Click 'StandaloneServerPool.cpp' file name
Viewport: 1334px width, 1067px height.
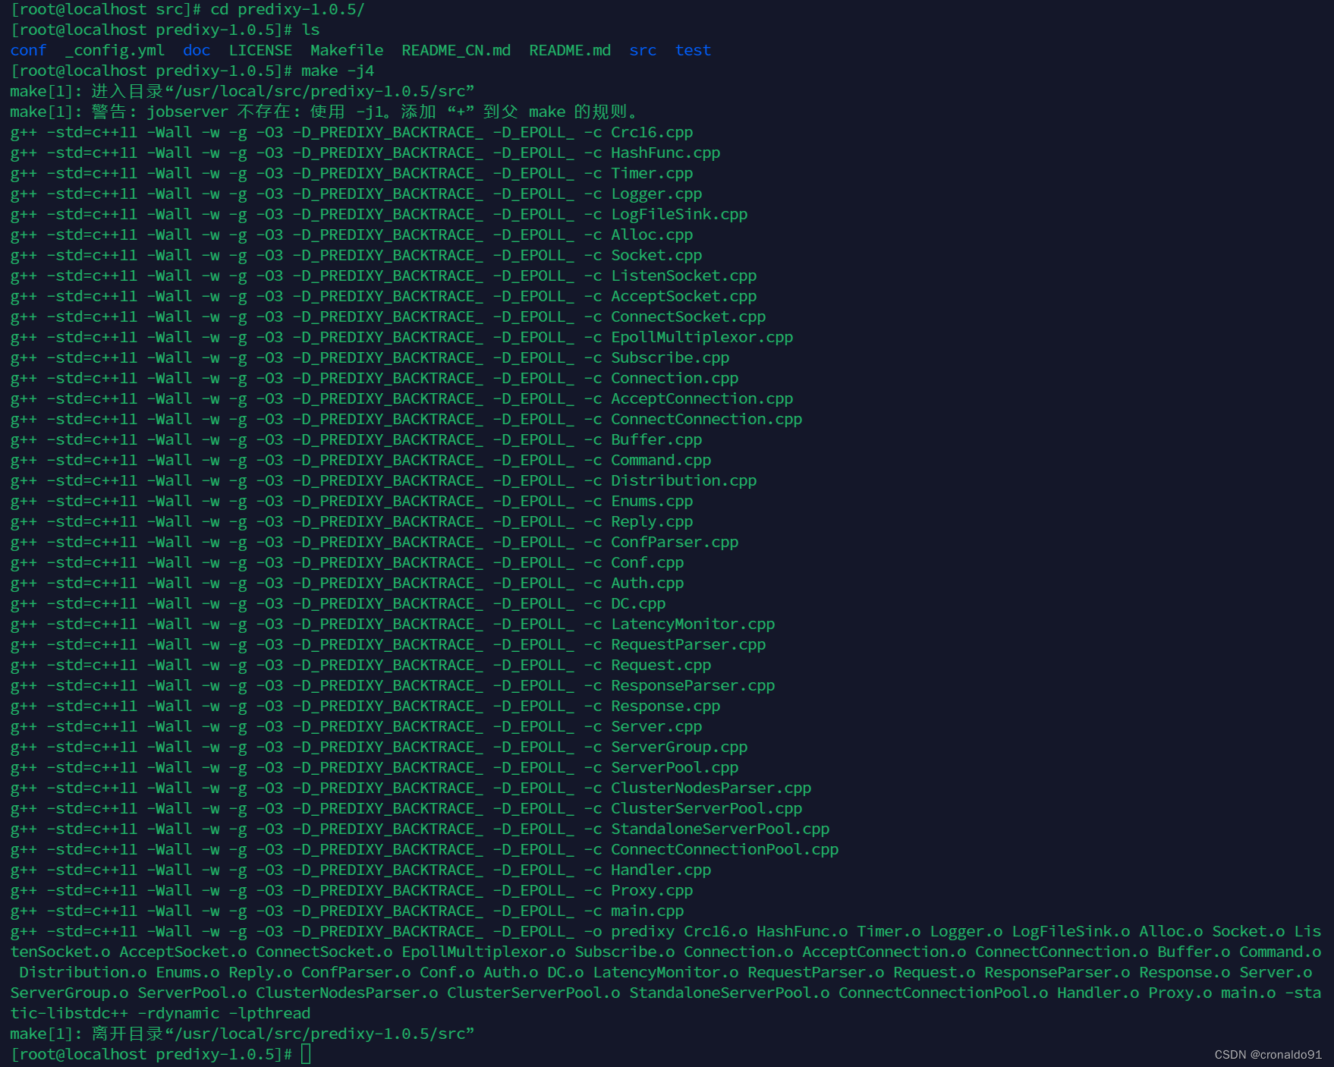pyautogui.click(x=721, y=829)
